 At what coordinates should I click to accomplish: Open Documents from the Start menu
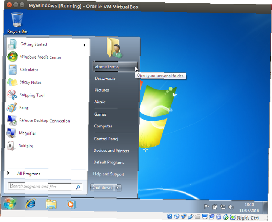coord(105,78)
